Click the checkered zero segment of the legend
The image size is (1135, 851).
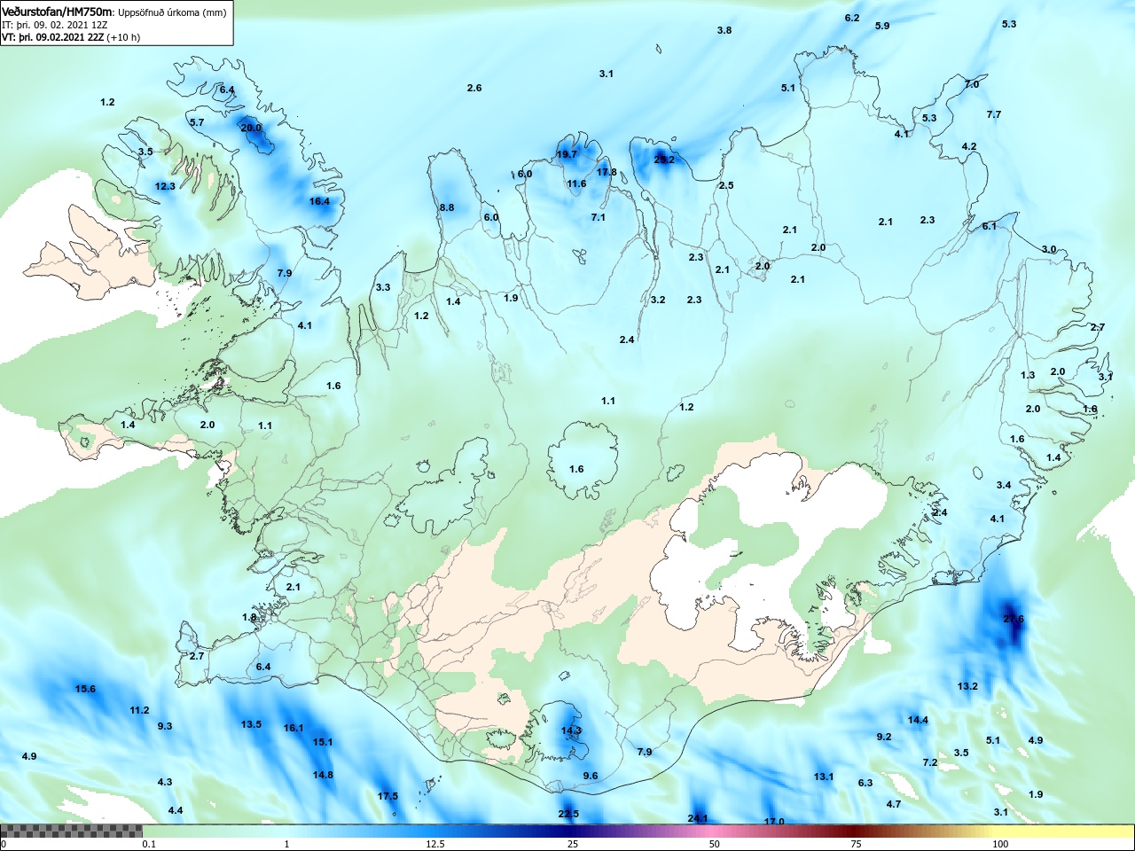coord(71,831)
